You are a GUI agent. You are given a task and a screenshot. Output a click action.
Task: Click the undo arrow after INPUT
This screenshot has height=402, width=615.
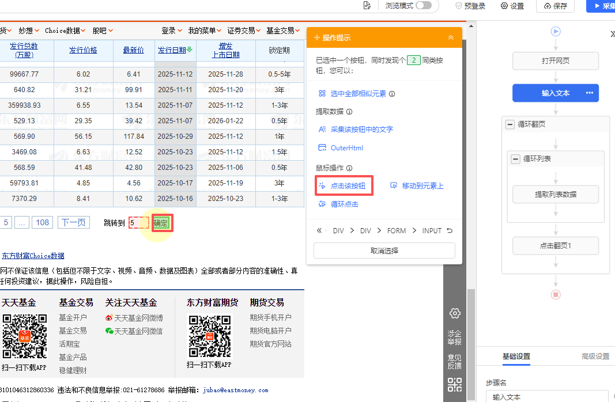(450, 230)
